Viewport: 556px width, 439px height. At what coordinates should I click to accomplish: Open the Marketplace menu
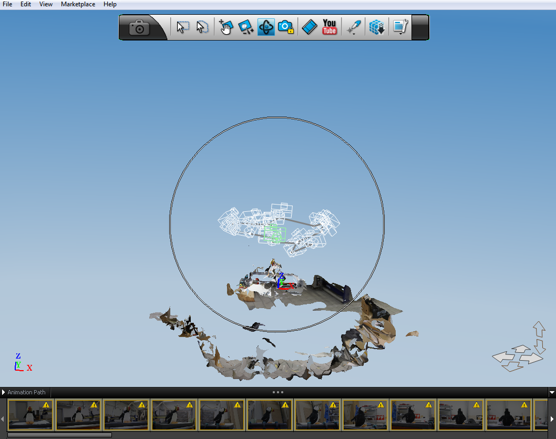point(78,4)
